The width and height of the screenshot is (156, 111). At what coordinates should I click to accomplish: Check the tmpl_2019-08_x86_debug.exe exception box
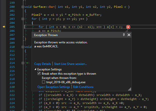(x=44, y=82)
